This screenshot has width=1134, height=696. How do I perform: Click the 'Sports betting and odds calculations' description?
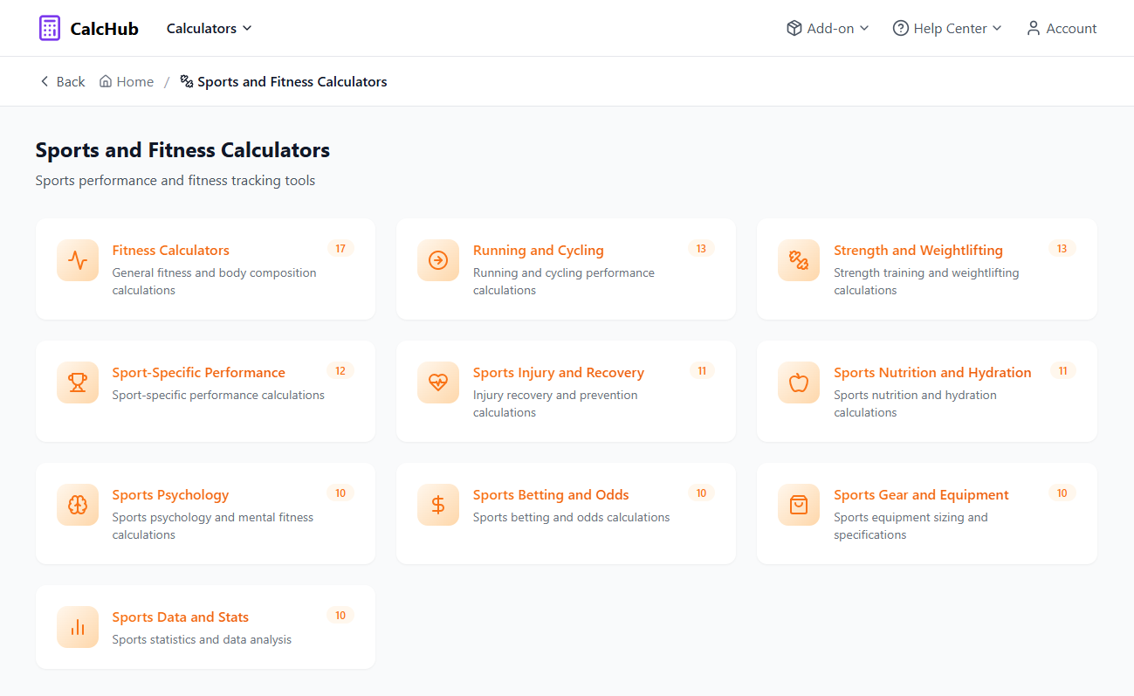pyautogui.click(x=572, y=518)
